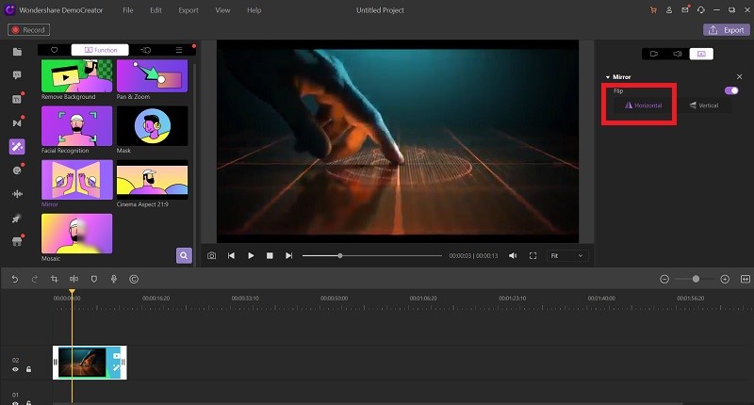The width and height of the screenshot is (754, 405).
Task: Take a snapshot with the camera icon
Action: (x=211, y=255)
